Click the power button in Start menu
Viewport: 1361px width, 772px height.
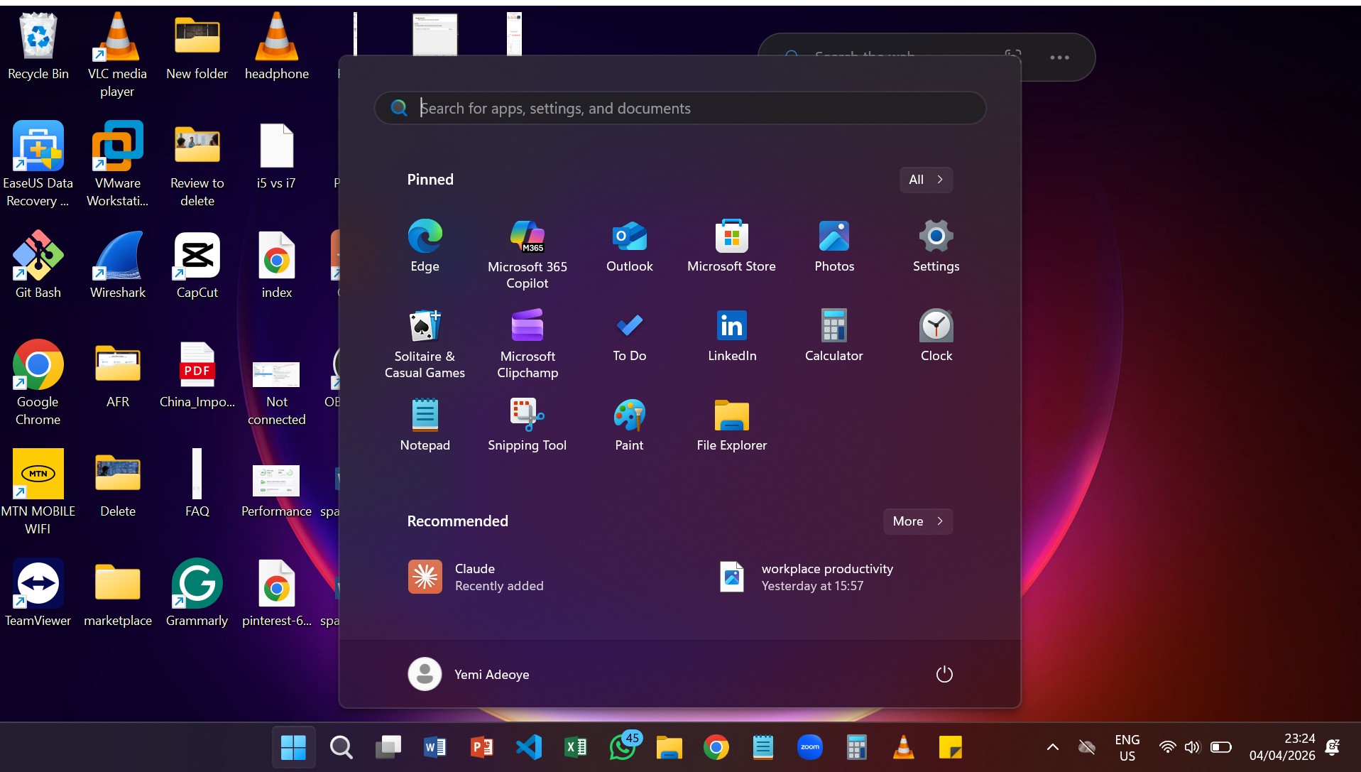(x=944, y=674)
